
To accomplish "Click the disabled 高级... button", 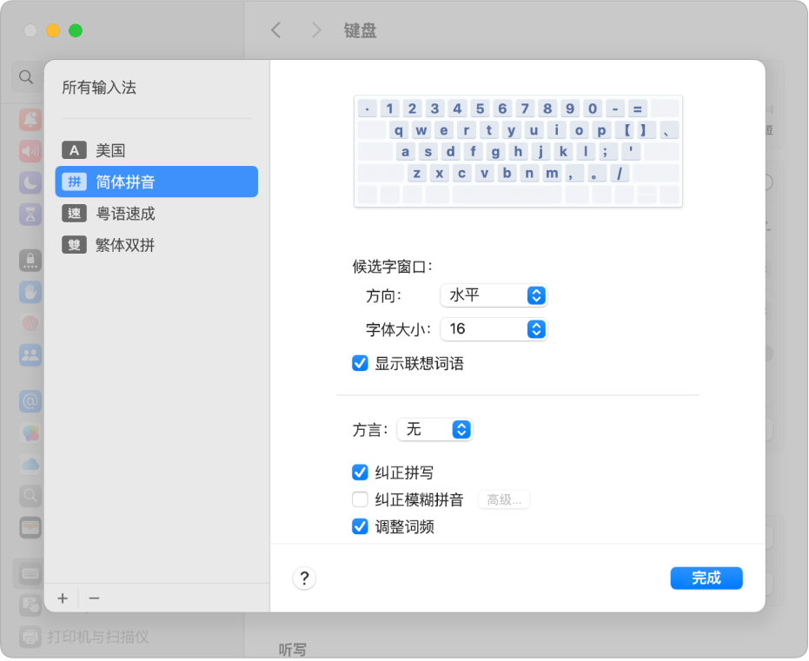I will [x=504, y=499].
